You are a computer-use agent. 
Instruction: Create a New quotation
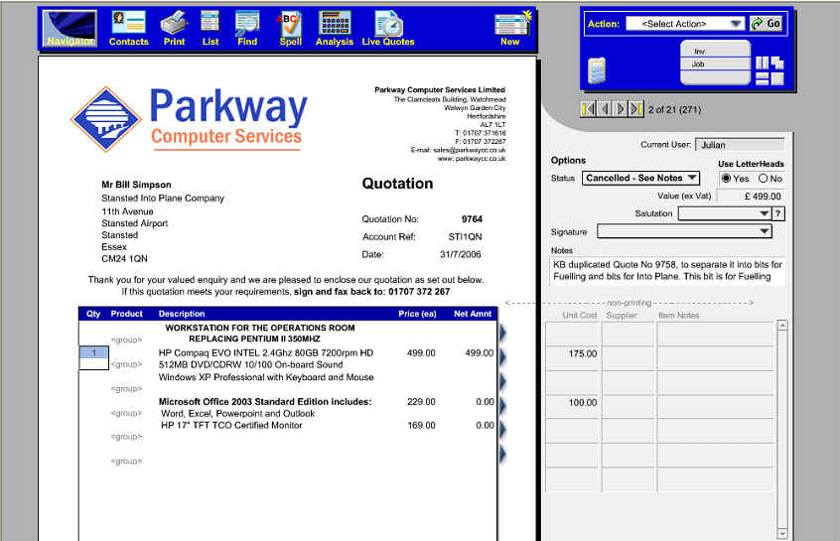tap(511, 29)
